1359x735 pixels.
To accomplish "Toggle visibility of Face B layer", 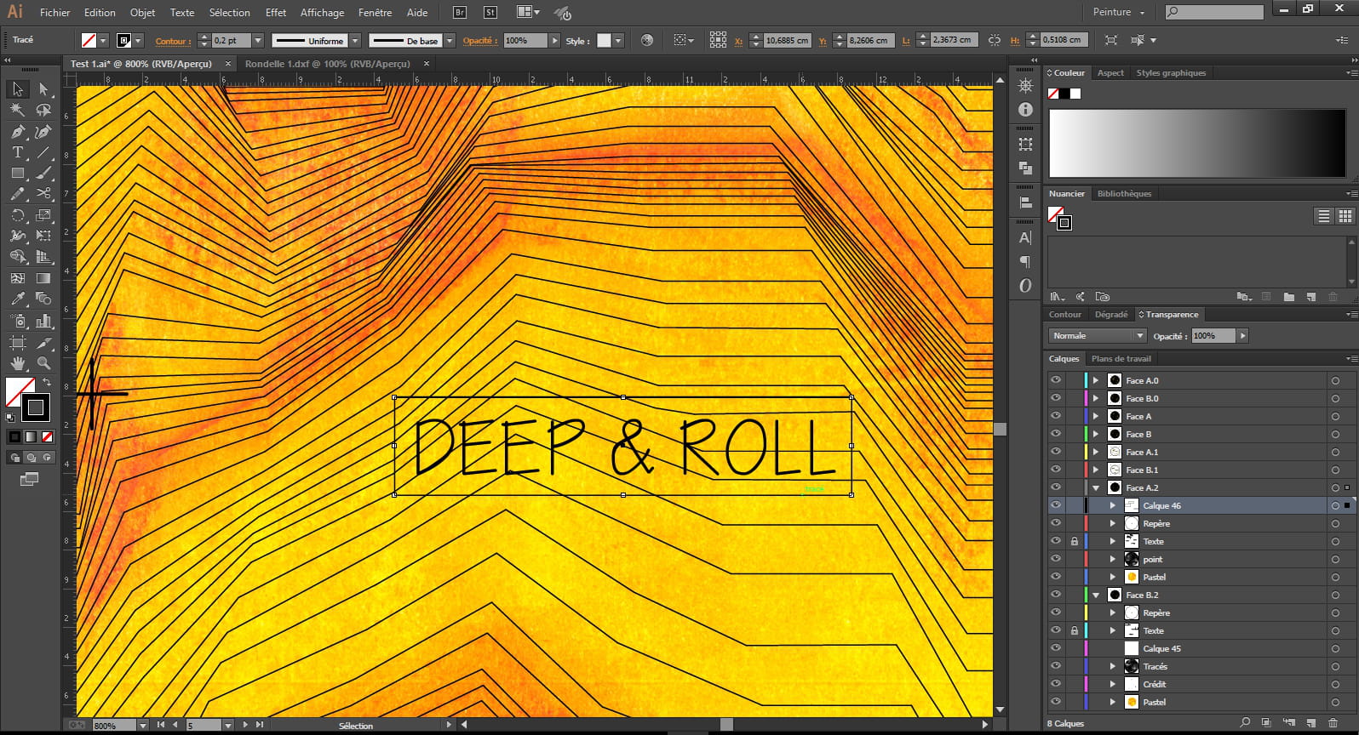I will (x=1056, y=434).
